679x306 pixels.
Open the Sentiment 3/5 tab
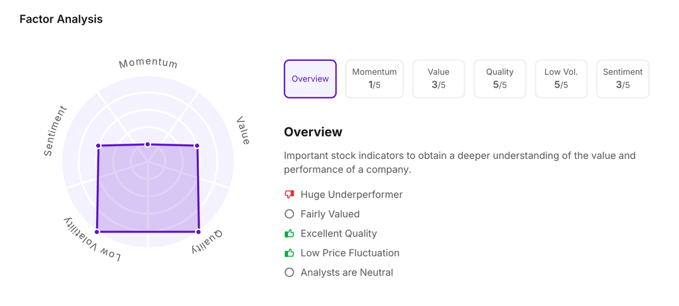[623, 79]
